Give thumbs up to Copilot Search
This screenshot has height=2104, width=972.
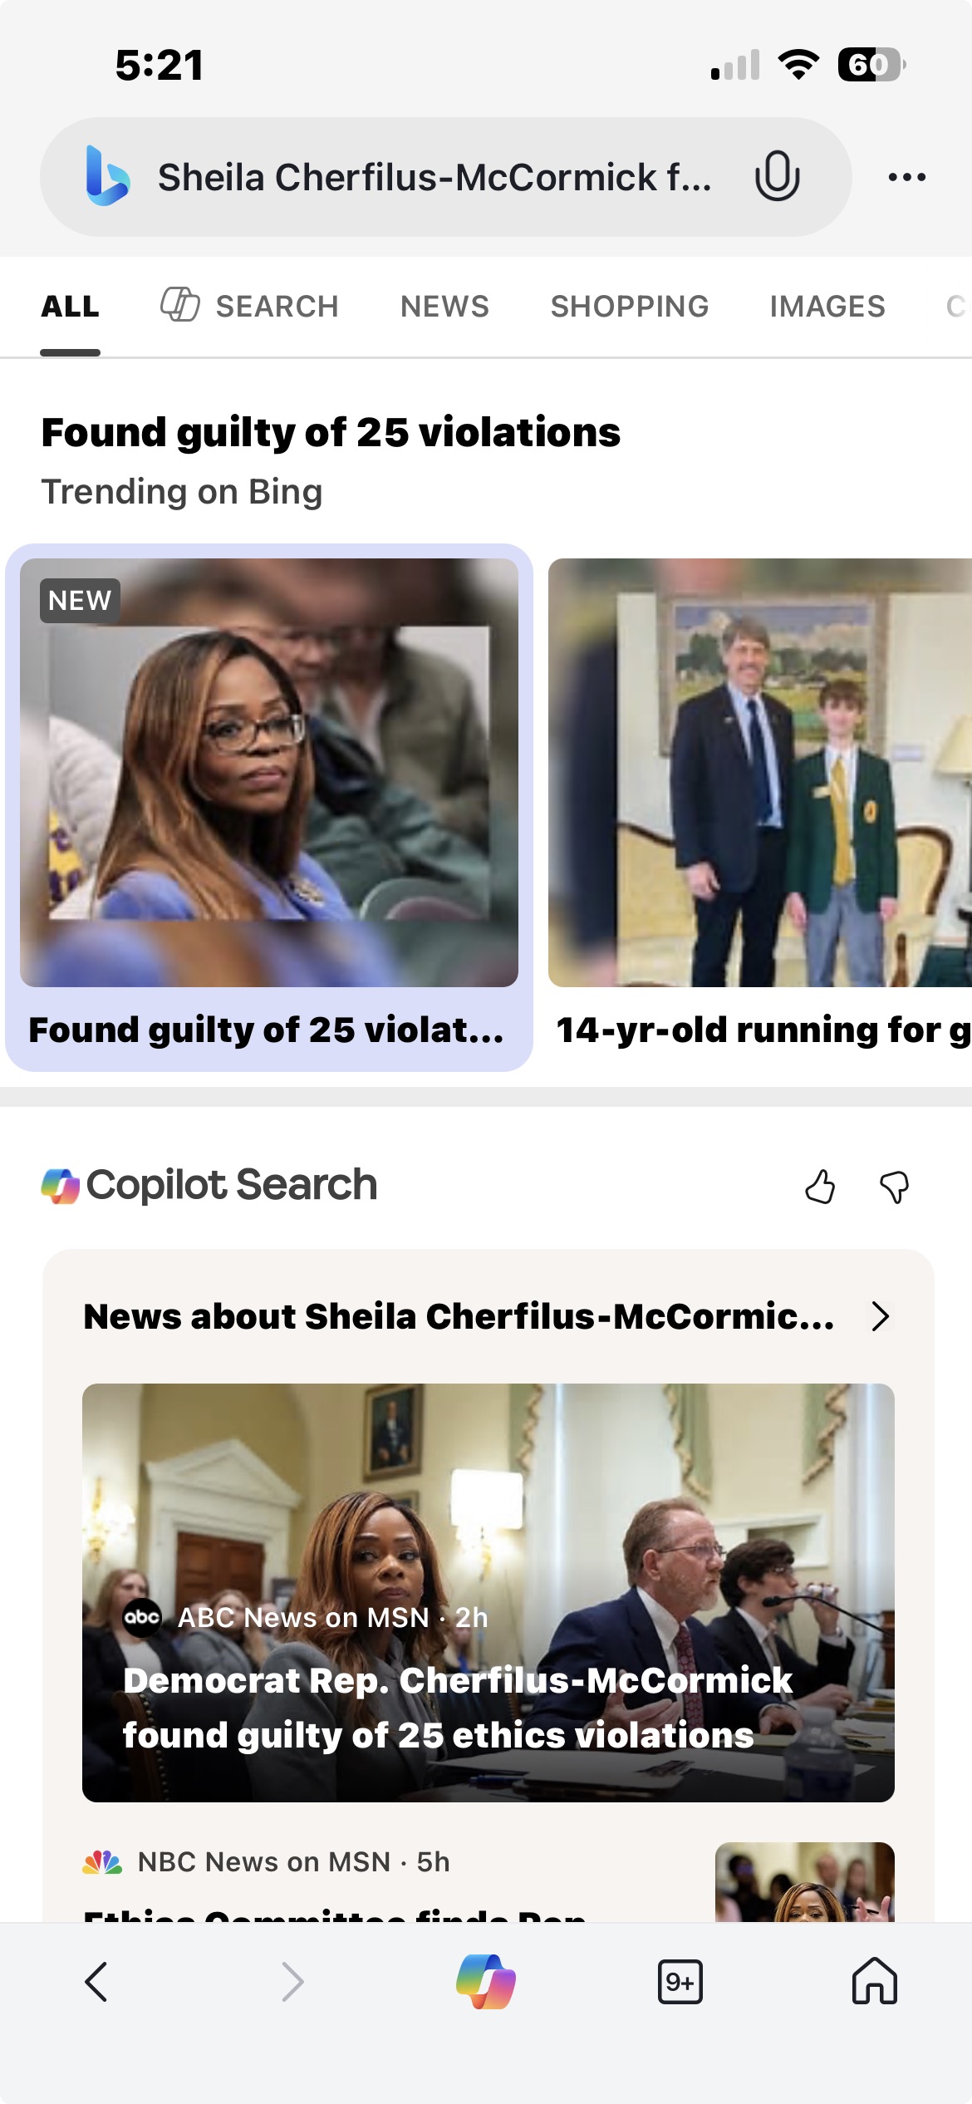pyautogui.click(x=820, y=1187)
